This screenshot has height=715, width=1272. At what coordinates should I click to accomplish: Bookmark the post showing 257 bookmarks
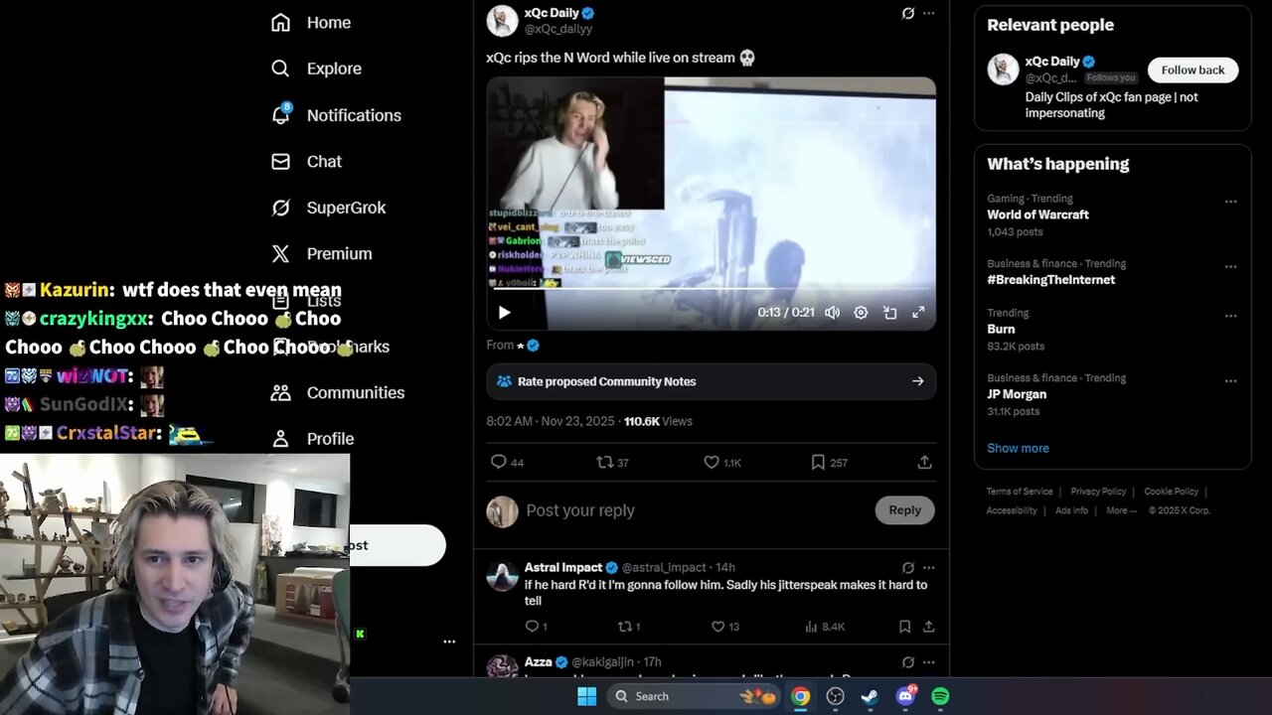[829, 463]
